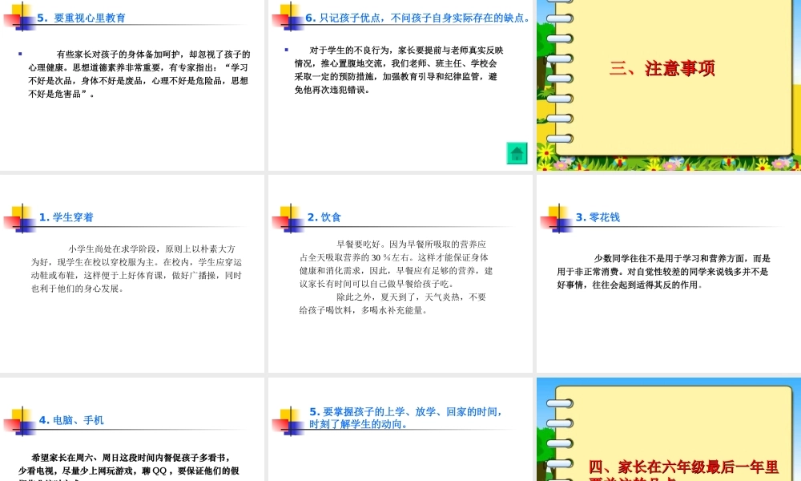Open the slide titled 3. 零花钱
Image resolution: width=801 pixels, height=481 pixels.
(x=669, y=273)
